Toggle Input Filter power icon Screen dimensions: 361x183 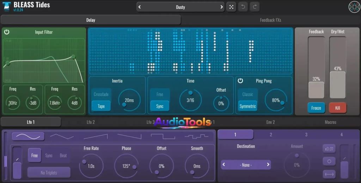pos(7,32)
